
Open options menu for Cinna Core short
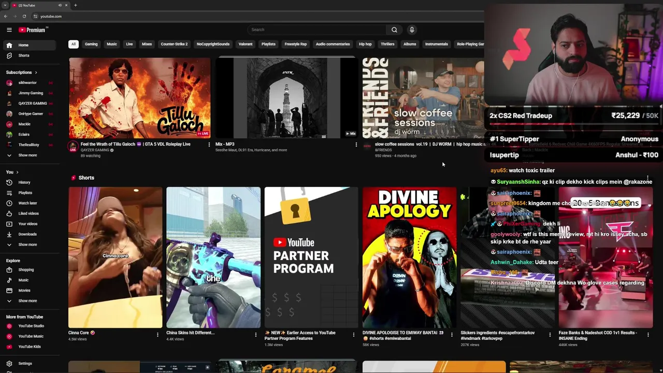(x=157, y=335)
